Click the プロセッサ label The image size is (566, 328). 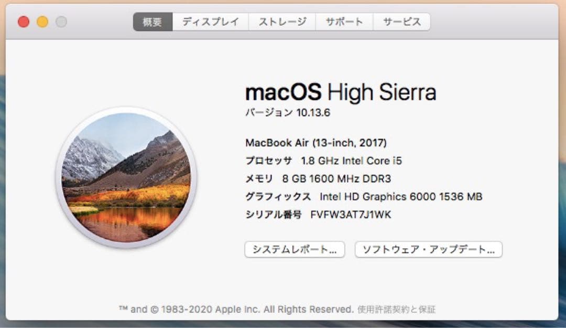268,161
